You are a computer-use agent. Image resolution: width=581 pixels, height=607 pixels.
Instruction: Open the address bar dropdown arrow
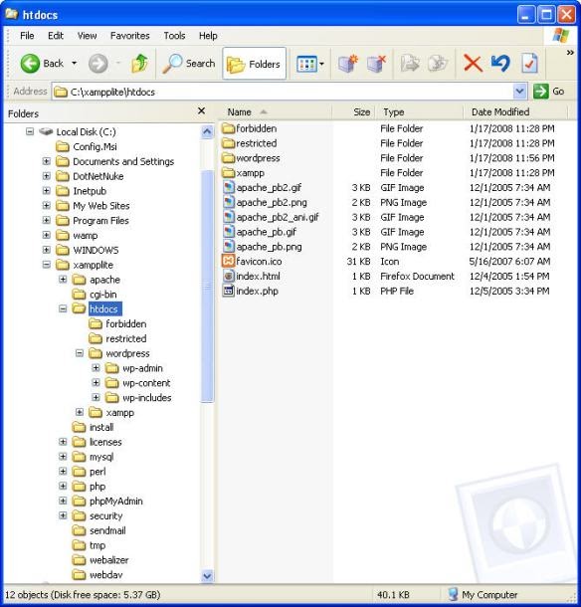point(519,92)
